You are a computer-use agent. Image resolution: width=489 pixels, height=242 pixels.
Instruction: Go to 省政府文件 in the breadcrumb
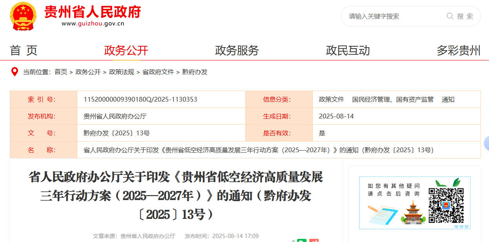click(158, 72)
